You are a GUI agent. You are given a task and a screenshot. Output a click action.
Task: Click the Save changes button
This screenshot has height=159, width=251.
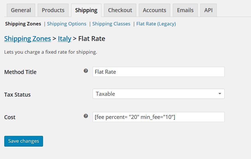[24, 141]
